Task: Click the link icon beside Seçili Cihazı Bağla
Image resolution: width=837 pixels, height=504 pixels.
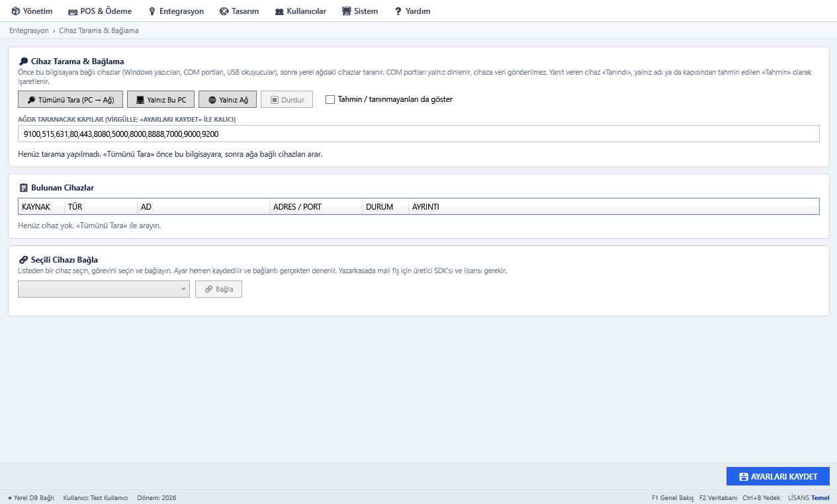Action: pos(23,260)
